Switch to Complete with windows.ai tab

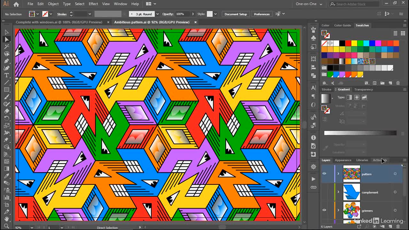click(59, 22)
